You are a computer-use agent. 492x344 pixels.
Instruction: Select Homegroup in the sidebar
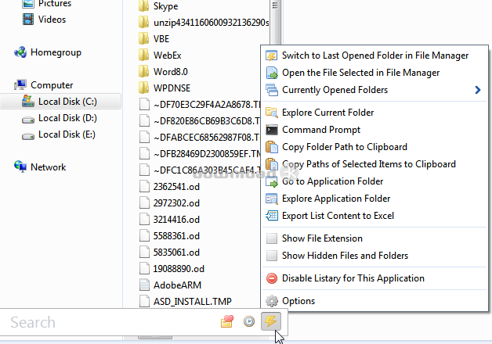click(x=56, y=52)
